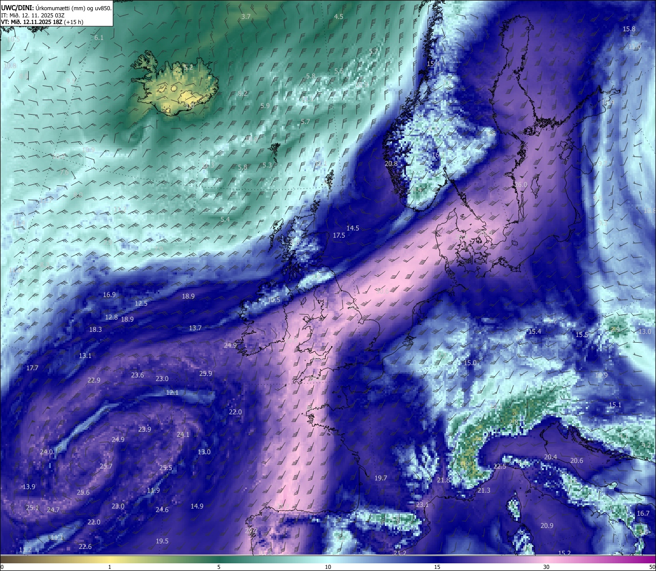The height and width of the screenshot is (571, 656).
Task: Click the value 15.4 over central Europe
Action: click(x=535, y=331)
